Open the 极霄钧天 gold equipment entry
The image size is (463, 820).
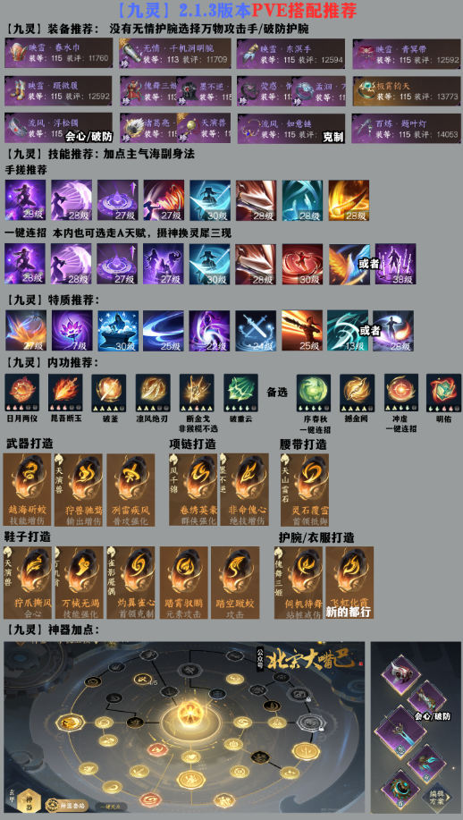[x=406, y=91]
